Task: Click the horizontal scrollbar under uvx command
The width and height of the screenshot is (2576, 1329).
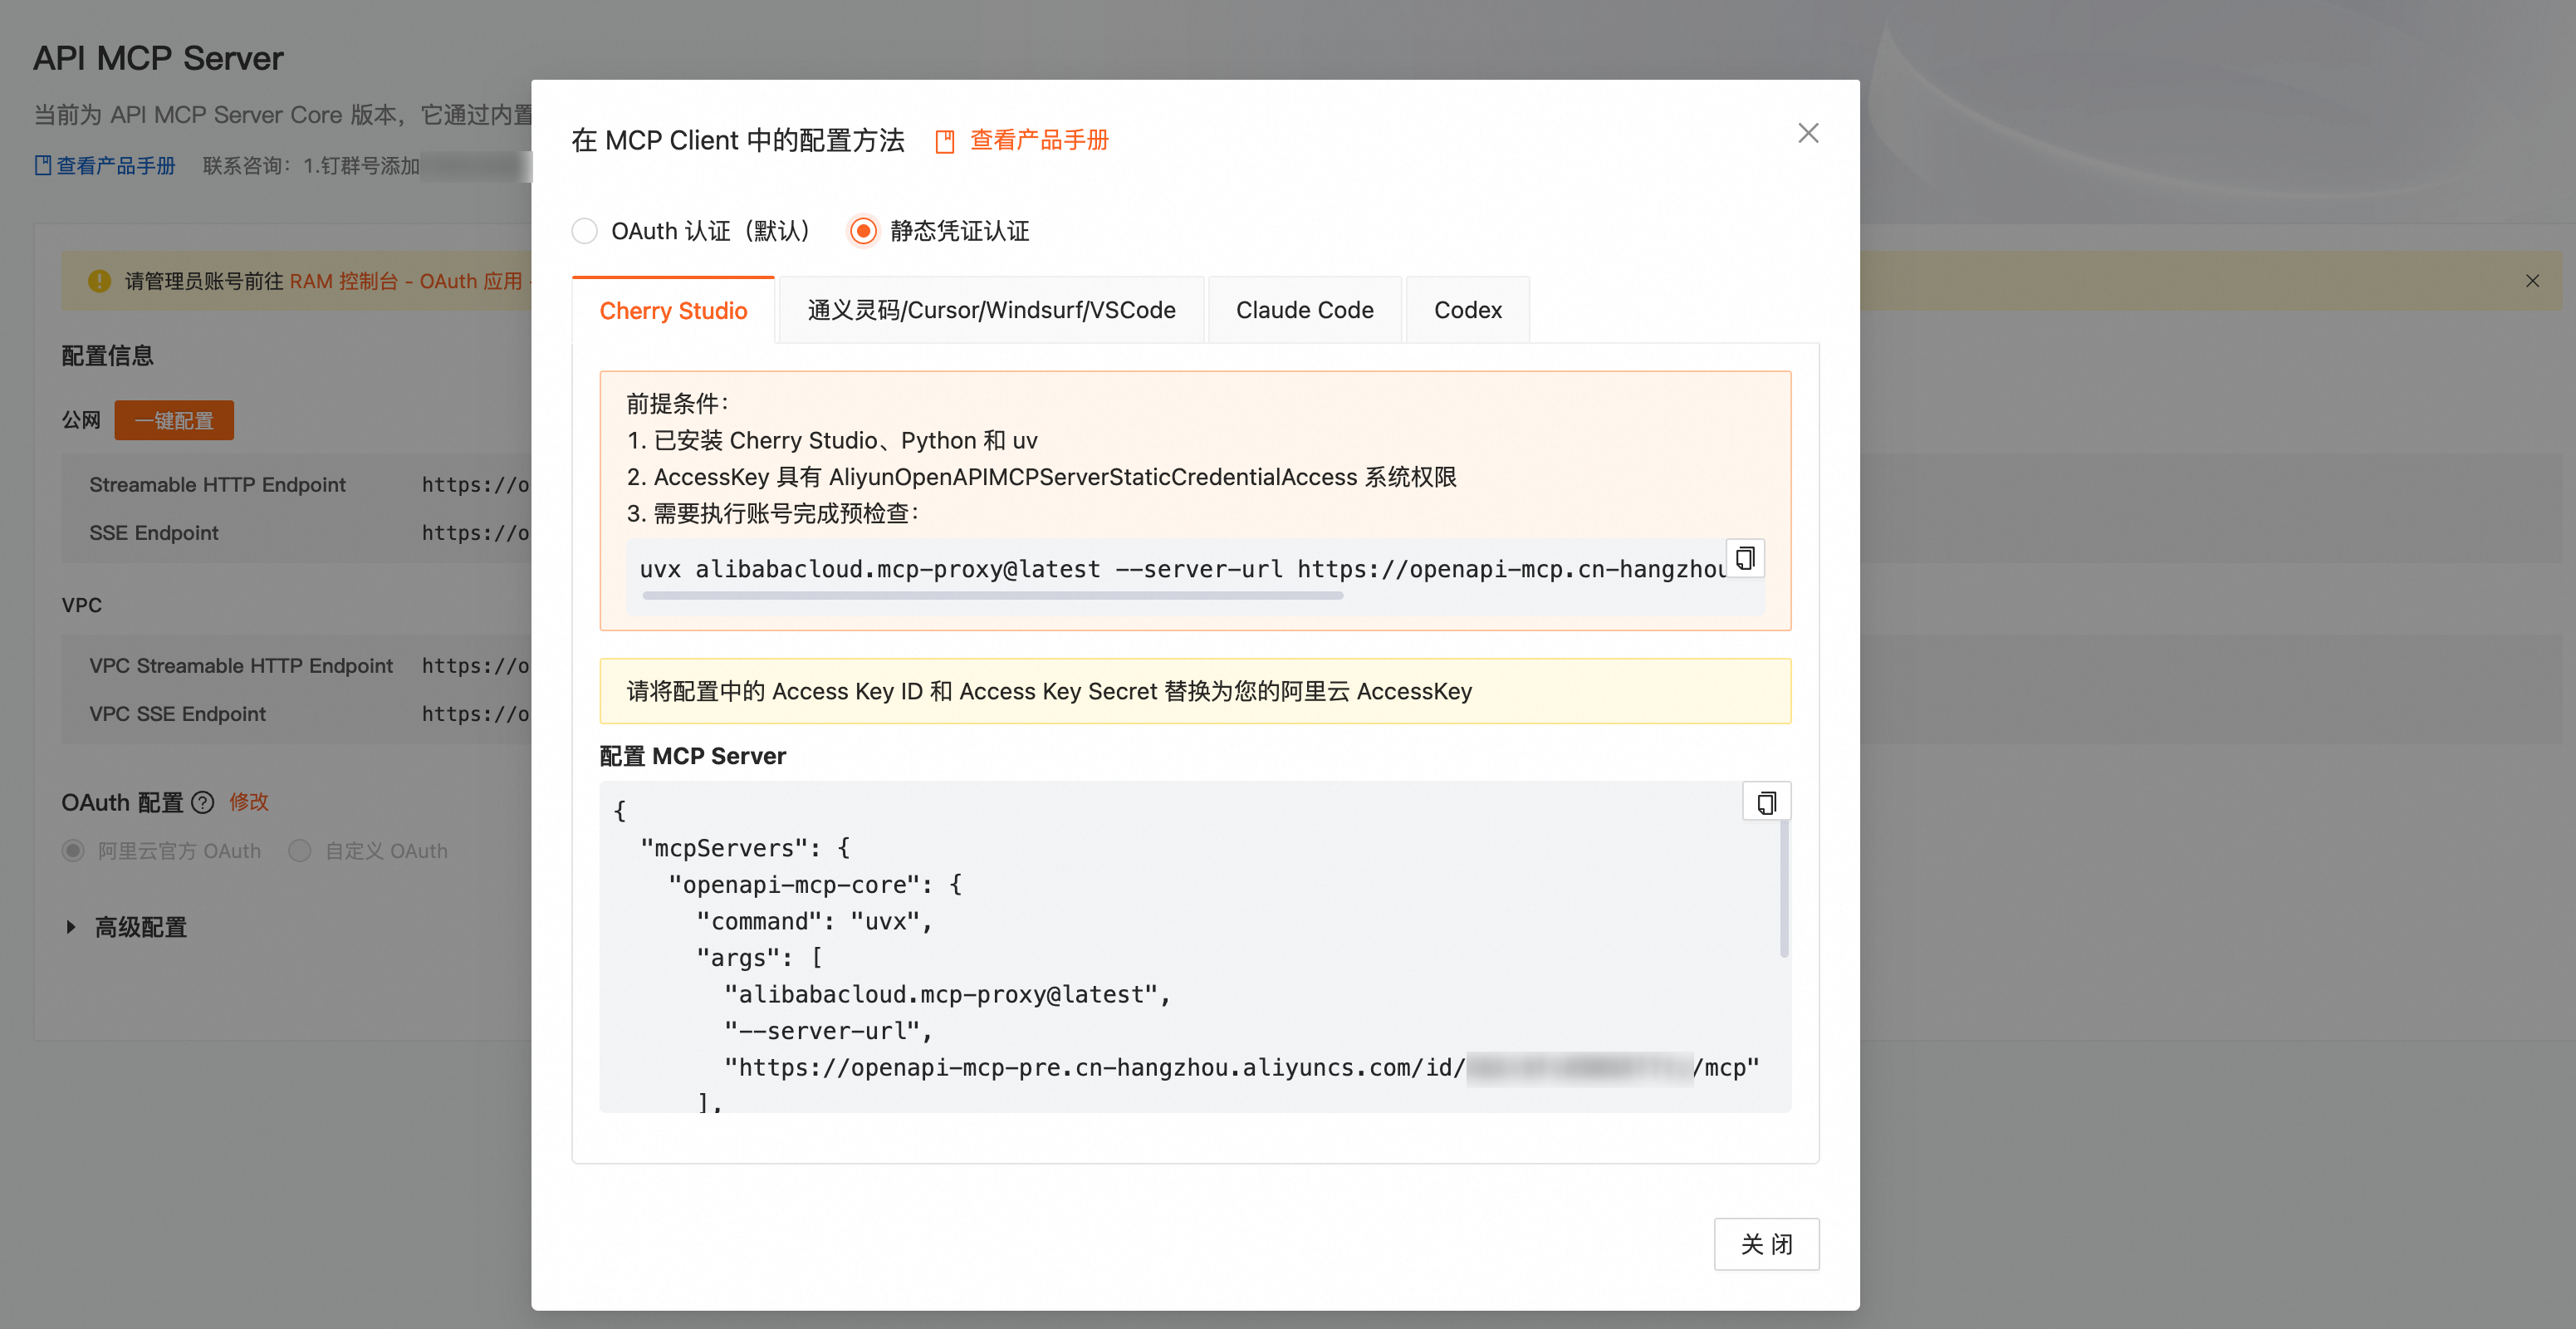Action: point(993,596)
